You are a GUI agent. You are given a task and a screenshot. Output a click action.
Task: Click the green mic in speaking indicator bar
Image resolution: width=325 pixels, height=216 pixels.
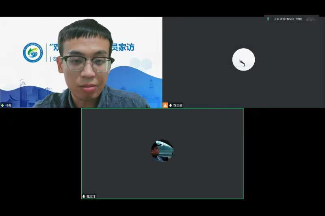coord(268,19)
